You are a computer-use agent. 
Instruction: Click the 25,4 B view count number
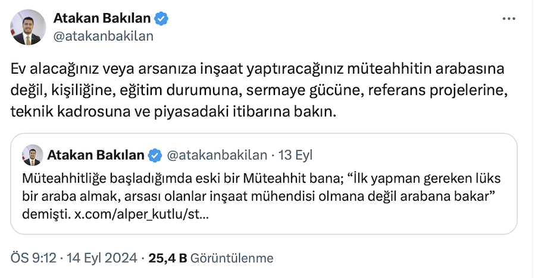(168, 258)
